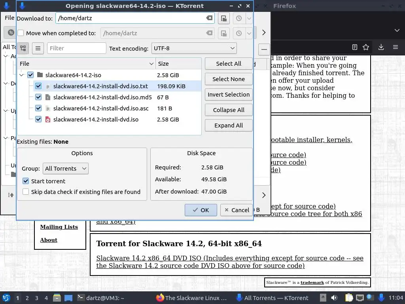The height and width of the screenshot is (304, 405).
Task: Select the slackware64-14.2-install-dvd.iso.md5 file row
Action: click(x=117, y=97)
